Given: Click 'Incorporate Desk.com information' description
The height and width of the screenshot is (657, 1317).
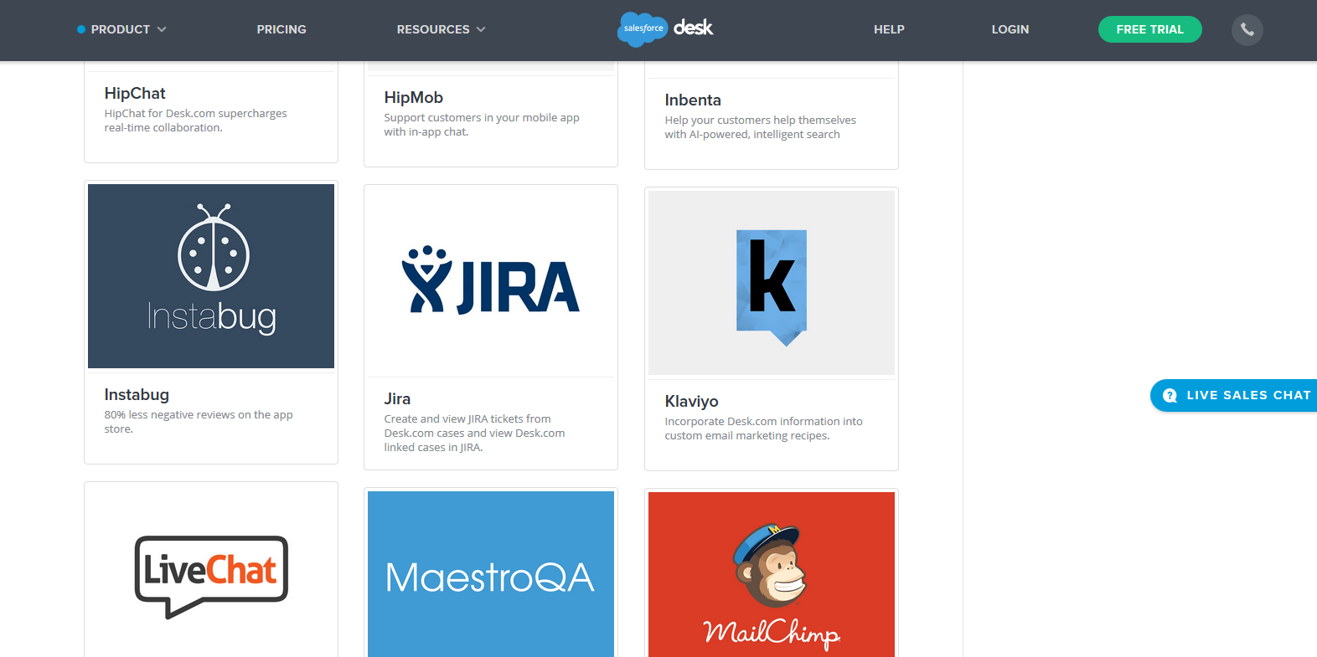Looking at the screenshot, I should click(763, 429).
